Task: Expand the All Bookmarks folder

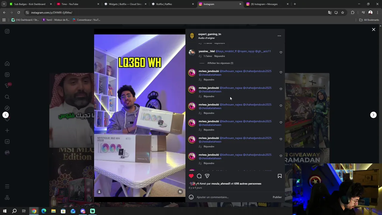Action: (x=369, y=20)
